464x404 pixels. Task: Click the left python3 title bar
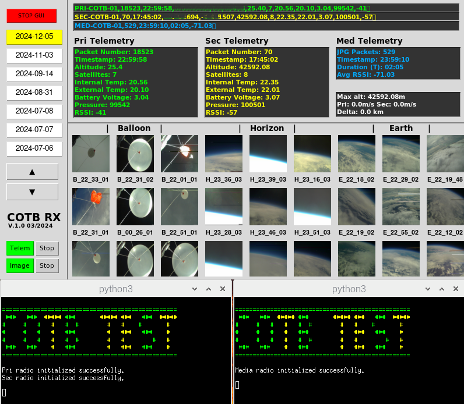tap(115, 289)
